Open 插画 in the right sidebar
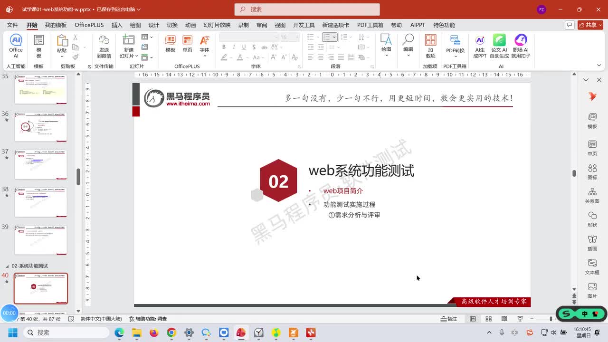Screen dimensions: 608x342 tap(592, 243)
